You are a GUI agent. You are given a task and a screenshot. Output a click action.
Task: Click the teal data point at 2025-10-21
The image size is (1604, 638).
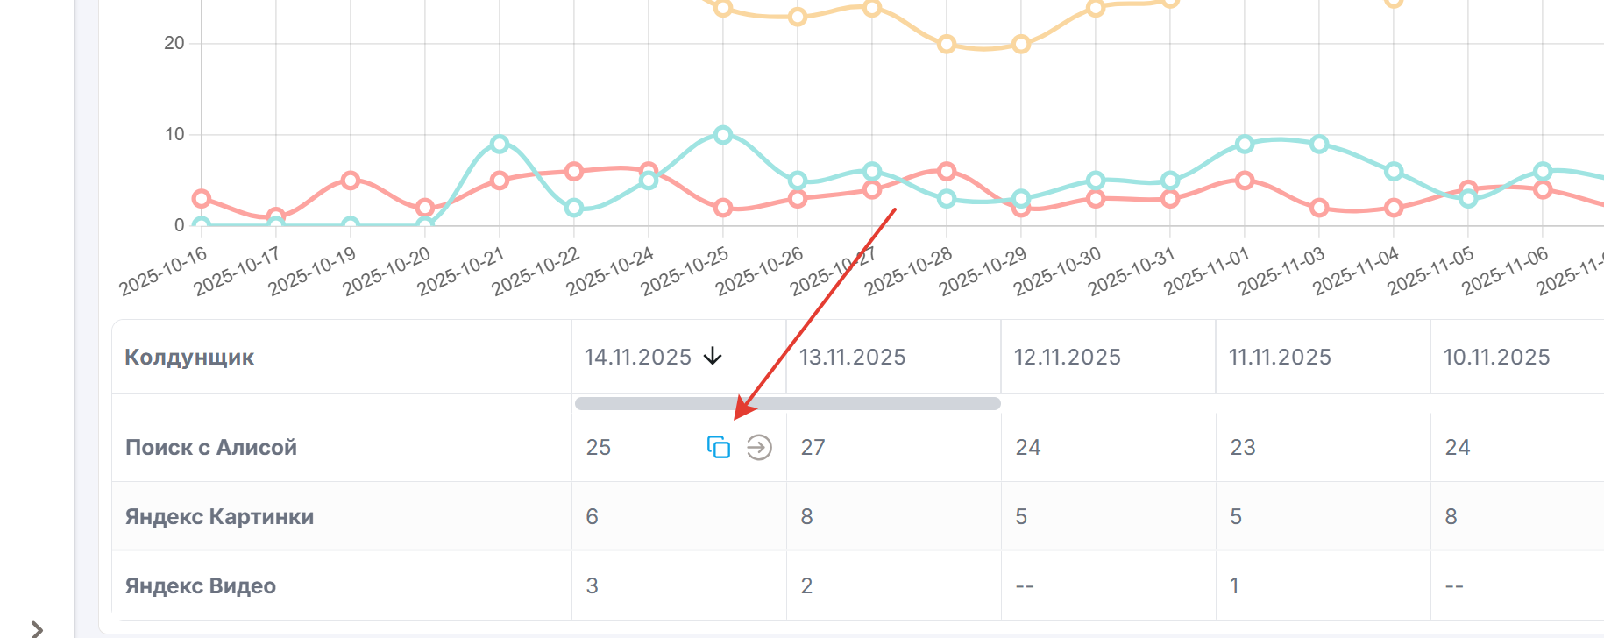[x=500, y=144]
